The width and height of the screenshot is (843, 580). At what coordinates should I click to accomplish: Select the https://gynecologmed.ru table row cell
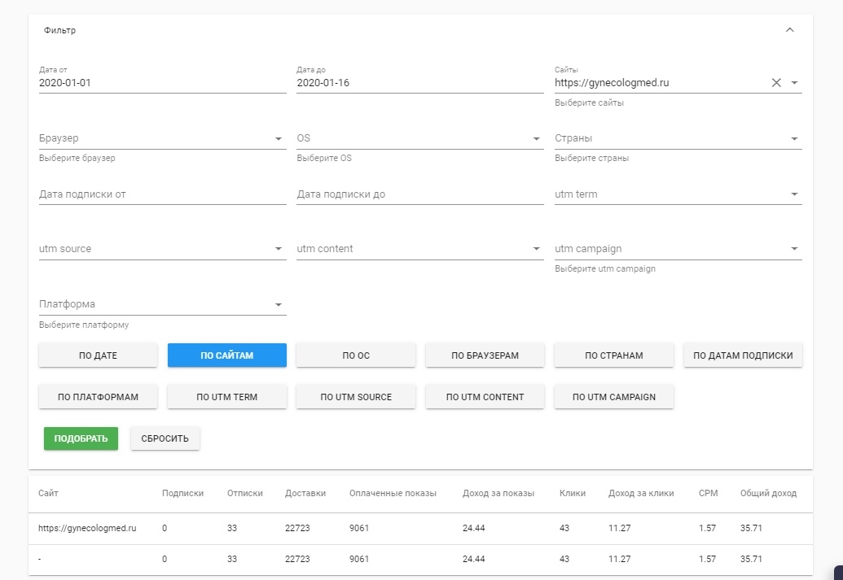pyautogui.click(x=87, y=528)
